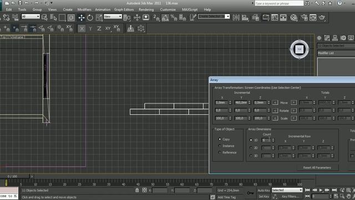Open the MAXScript menu
The height and width of the screenshot is (200, 355).
(x=190, y=9)
